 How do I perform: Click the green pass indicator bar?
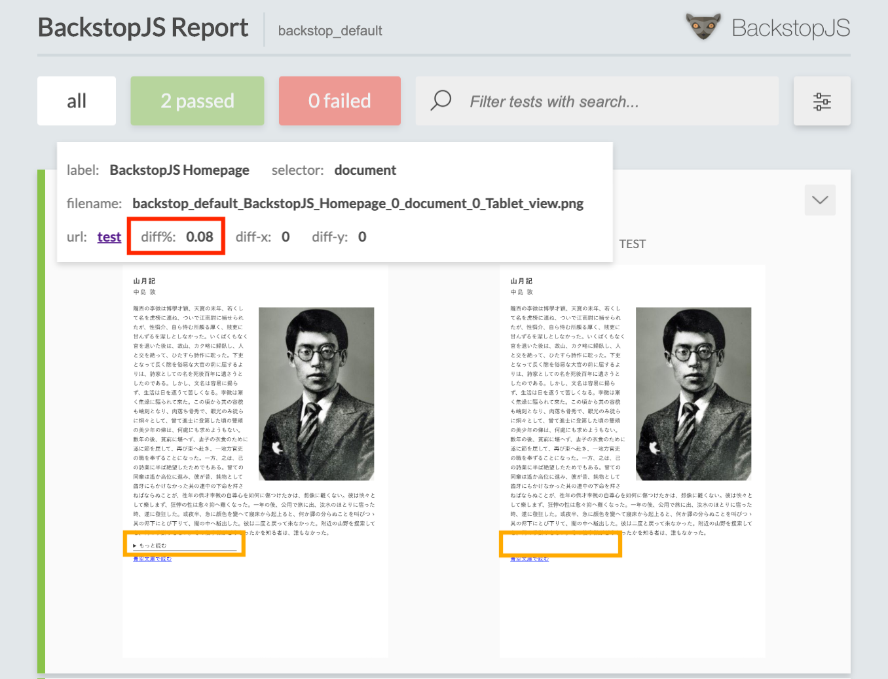41,426
